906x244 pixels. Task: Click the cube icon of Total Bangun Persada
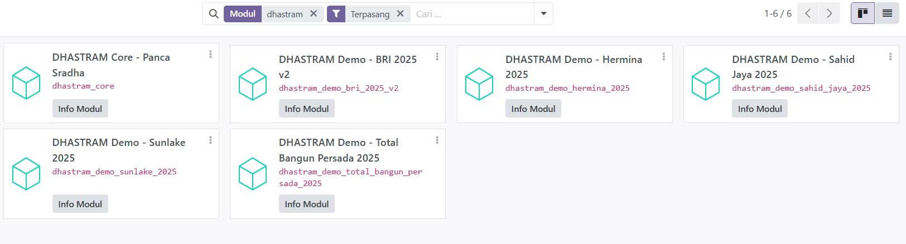tap(253, 174)
